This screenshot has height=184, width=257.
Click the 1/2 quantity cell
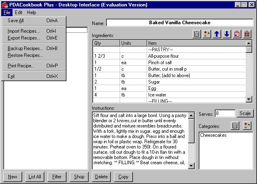106,69
